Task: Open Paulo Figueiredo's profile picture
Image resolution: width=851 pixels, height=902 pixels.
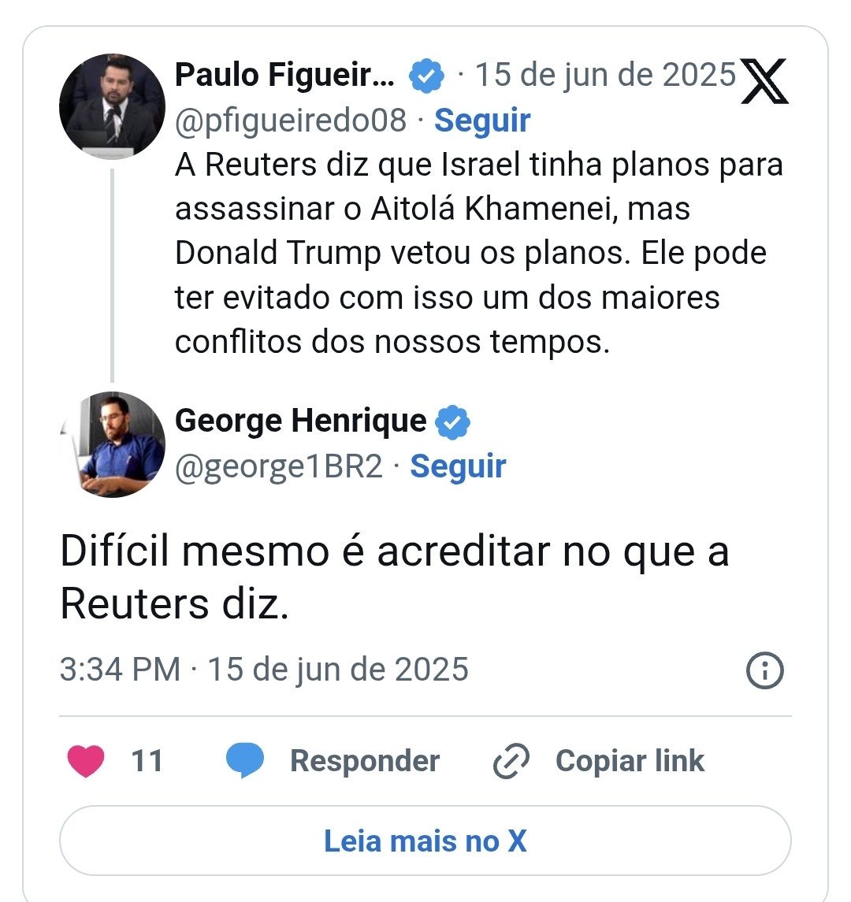Action: click(x=112, y=106)
